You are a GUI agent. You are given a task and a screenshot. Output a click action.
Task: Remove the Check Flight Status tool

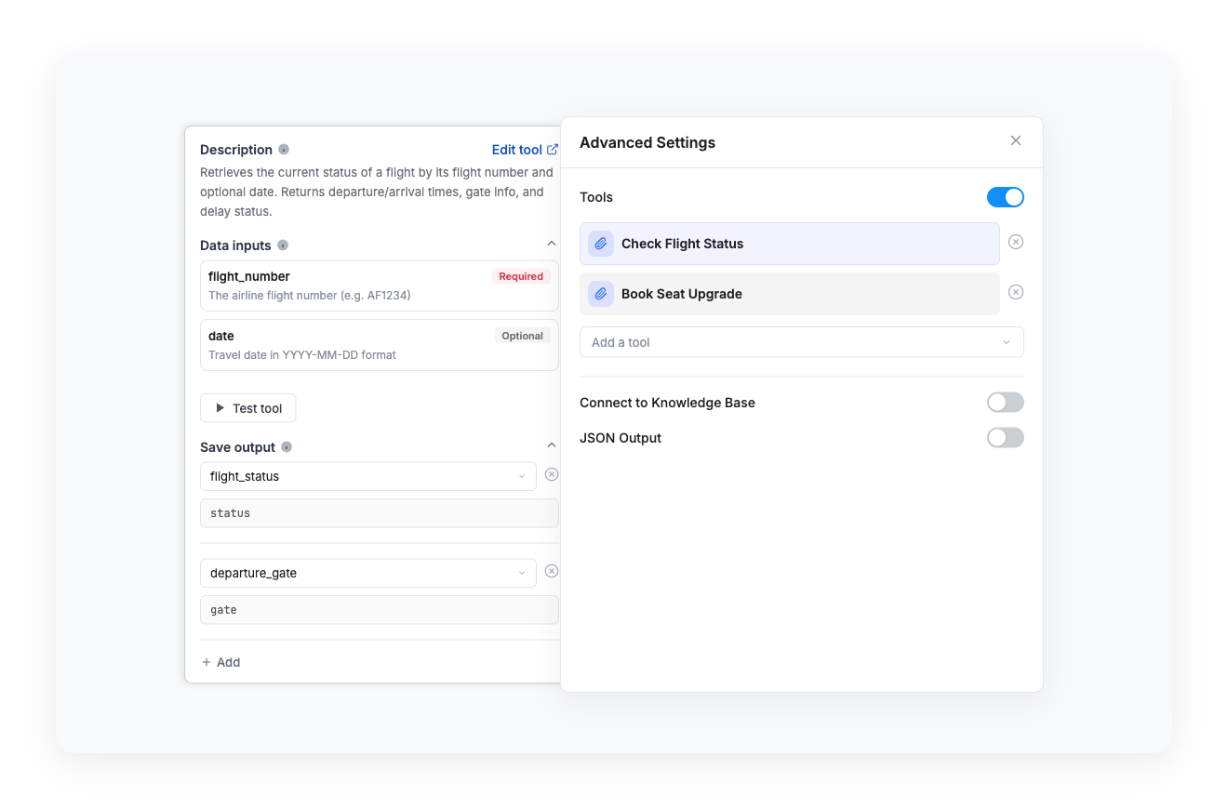(x=1016, y=242)
